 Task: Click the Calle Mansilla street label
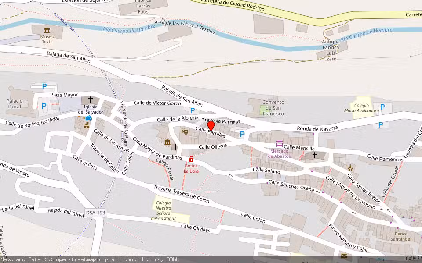point(299,148)
